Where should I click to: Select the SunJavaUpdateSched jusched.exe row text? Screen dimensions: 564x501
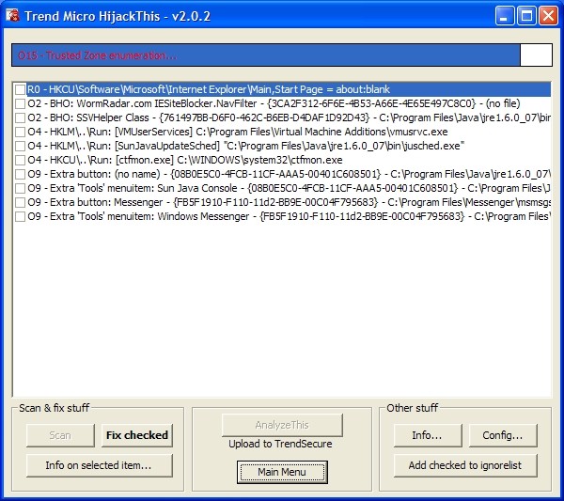(x=246, y=146)
